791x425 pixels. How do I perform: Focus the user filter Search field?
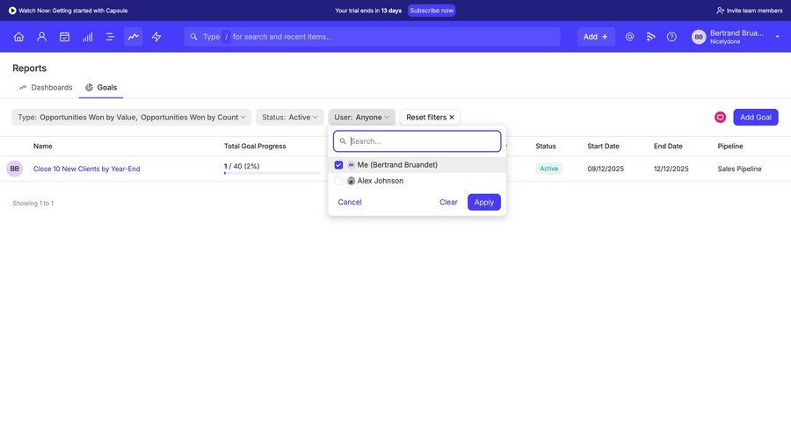pyautogui.click(x=422, y=141)
